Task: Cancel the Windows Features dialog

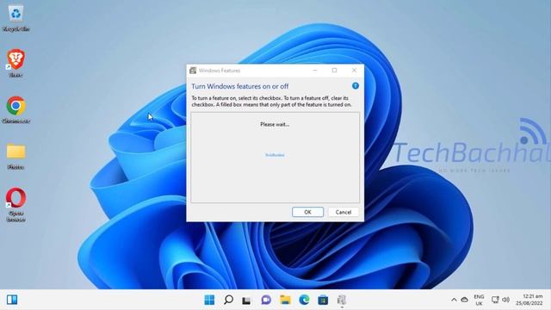Action: click(x=344, y=212)
